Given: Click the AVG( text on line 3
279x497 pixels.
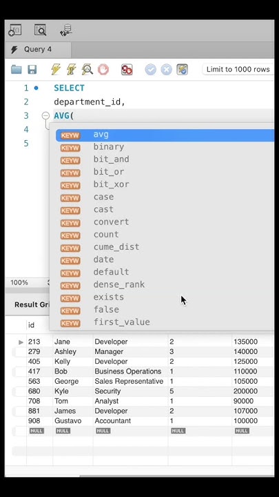Looking at the screenshot, I should [x=63, y=116].
